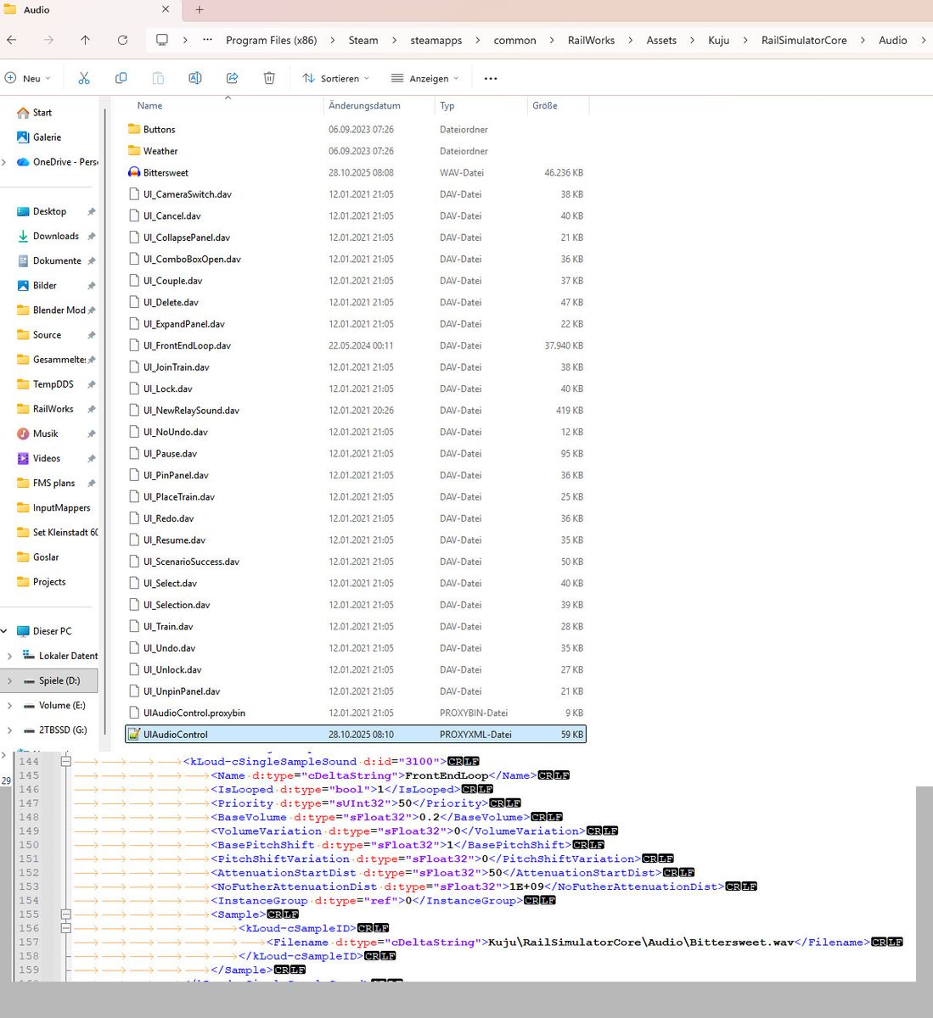The height and width of the screenshot is (1018, 933).
Task: Click the Copy icon in toolbar
Action: pos(121,78)
